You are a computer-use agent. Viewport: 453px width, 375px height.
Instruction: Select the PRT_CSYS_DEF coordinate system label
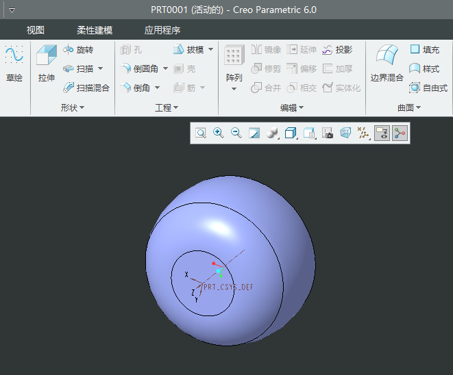(x=228, y=287)
